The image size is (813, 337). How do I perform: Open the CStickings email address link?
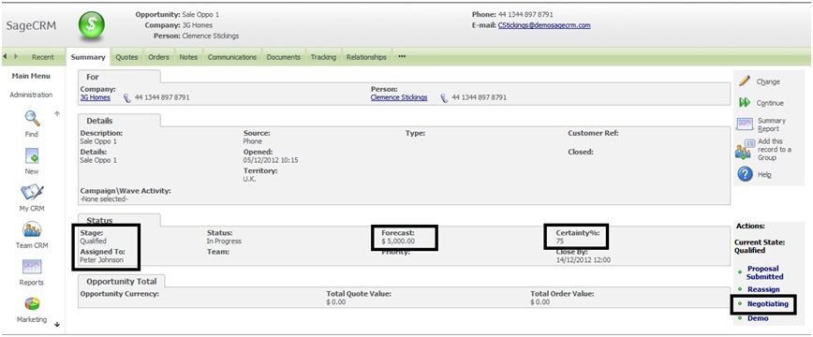(544, 25)
